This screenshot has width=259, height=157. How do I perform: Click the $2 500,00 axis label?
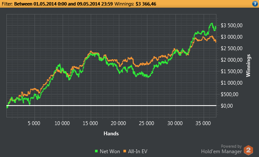pos(232,49)
